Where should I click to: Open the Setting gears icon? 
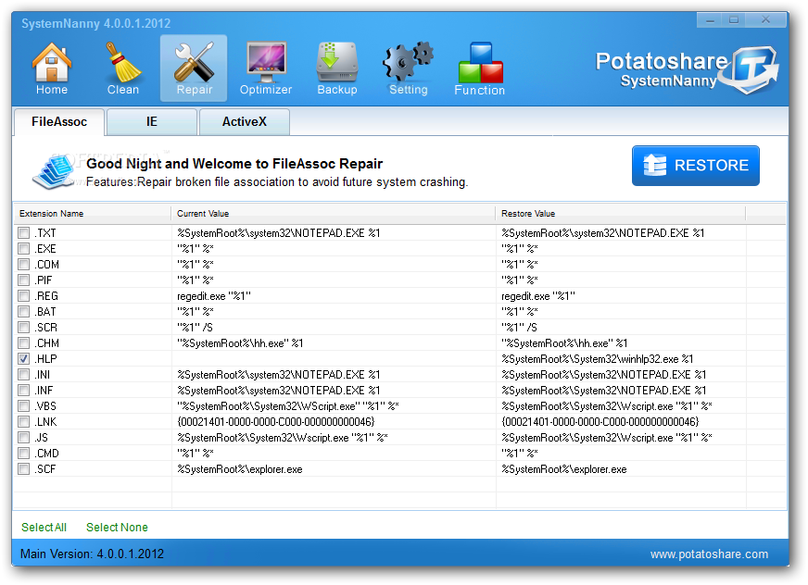pos(408,68)
